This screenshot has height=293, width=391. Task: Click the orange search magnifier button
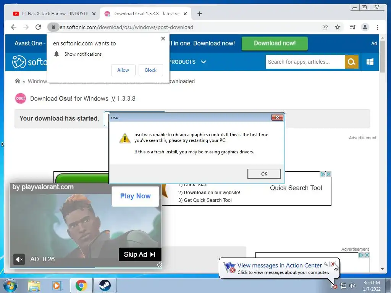352,62
